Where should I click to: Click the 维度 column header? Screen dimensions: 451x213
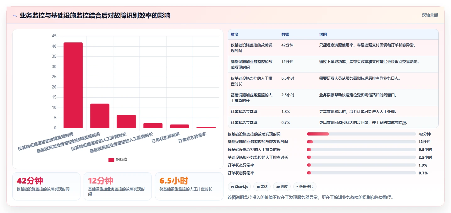pyautogui.click(x=234, y=35)
